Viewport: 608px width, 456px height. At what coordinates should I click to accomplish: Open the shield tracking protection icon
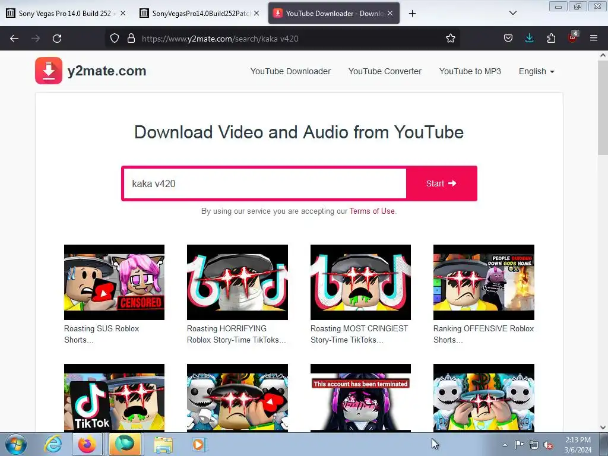[115, 39]
